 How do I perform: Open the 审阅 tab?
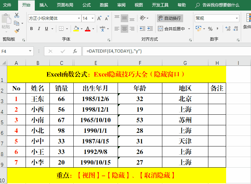(x=121, y=5)
